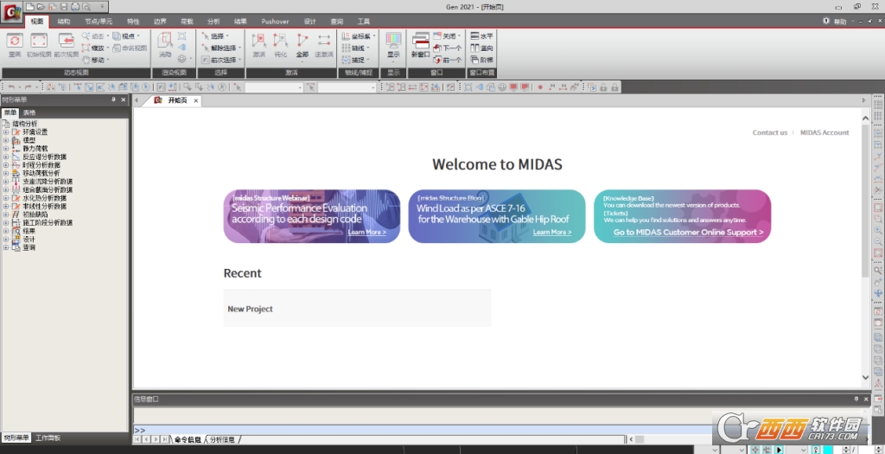This screenshot has height=454, width=885.
Task: Open the 结构 ribbon tab
Action: tap(64, 22)
